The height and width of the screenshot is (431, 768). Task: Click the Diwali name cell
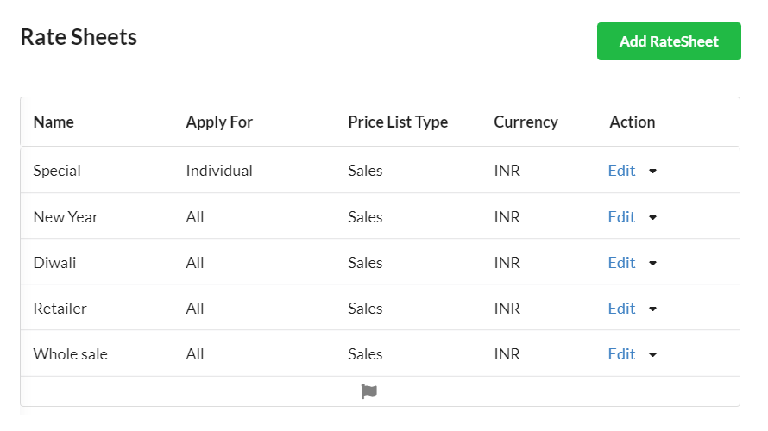click(x=54, y=263)
